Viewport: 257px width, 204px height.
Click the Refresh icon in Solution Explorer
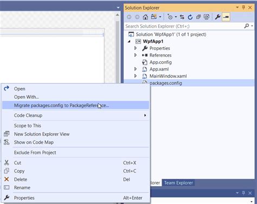point(190,17)
